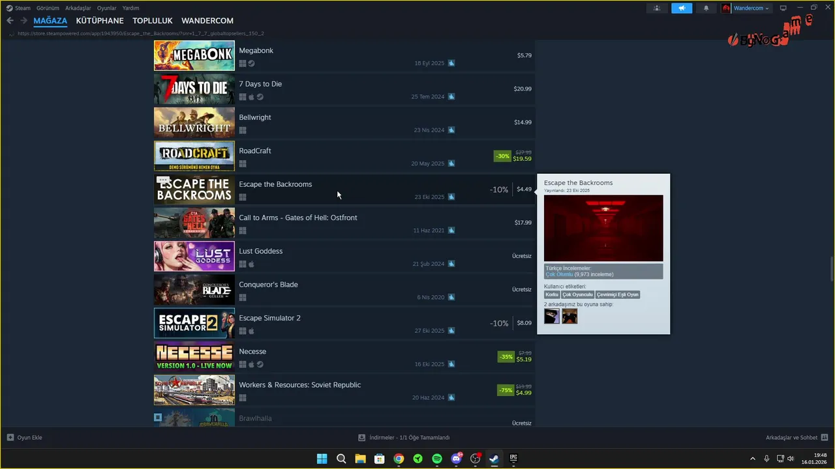This screenshot has width=835, height=469.
Task: Click the downloads icon next to İndirmeler
Action: pyautogui.click(x=362, y=438)
